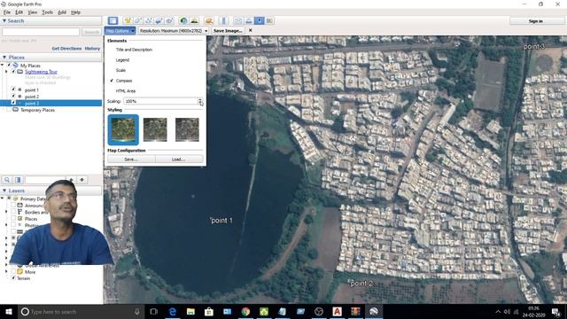Screen dimensions: 567x319
Task: Collapse the Places panel triangle
Action: (x=4, y=57)
